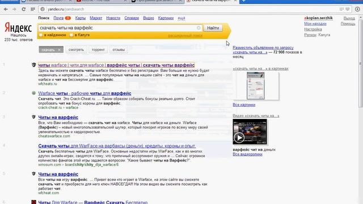Open the Картинки menu link
This screenshot has height=204, width=363.
(166, 18)
